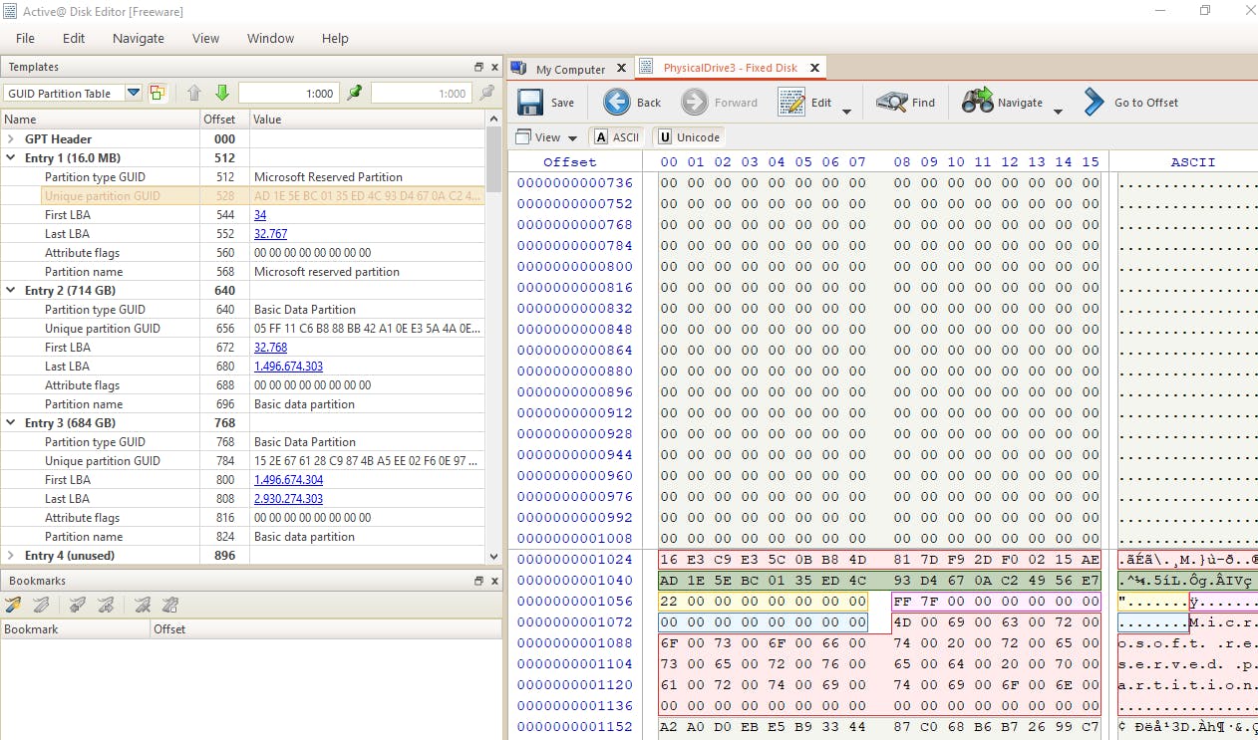Image resolution: width=1258 pixels, height=740 pixels.
Task: Open Find with the magnifier disk icon
Action: pyautogui.click(x=891, y=103)
